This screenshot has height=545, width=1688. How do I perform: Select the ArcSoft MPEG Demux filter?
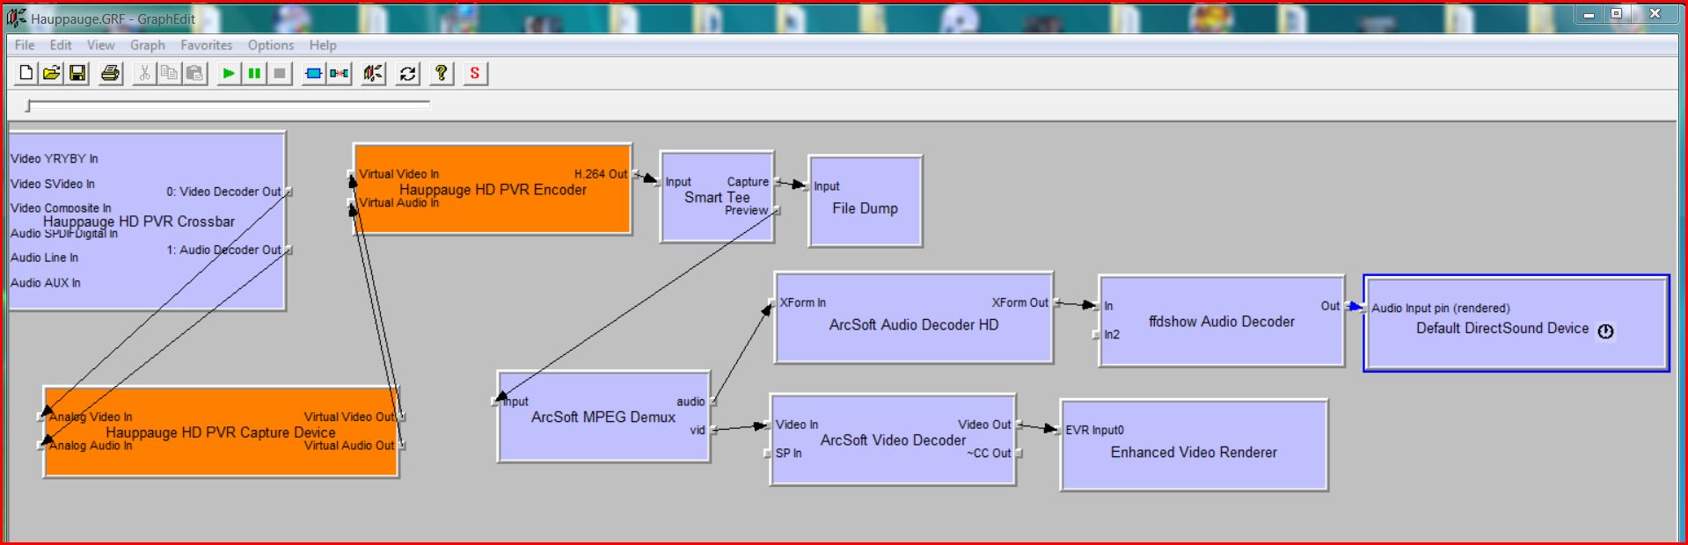tap(603, 417)
